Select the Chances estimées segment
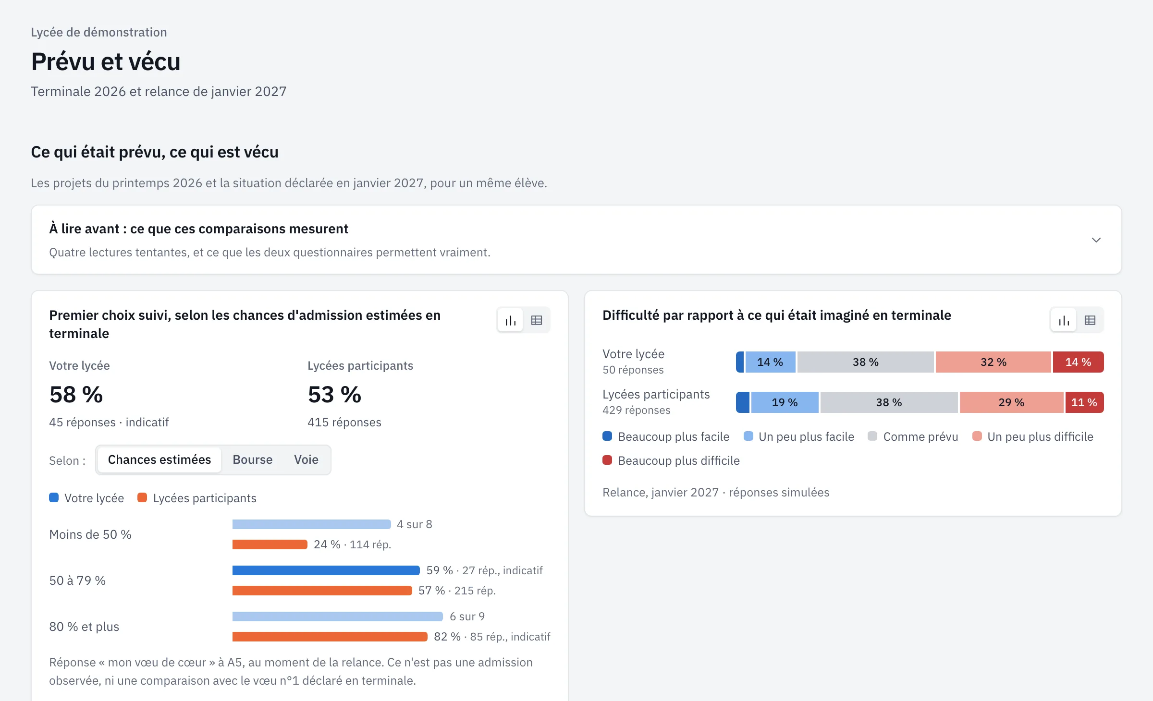Viewport: 1153px width, 701px height. pyautogui.click(x=159, y=460)
